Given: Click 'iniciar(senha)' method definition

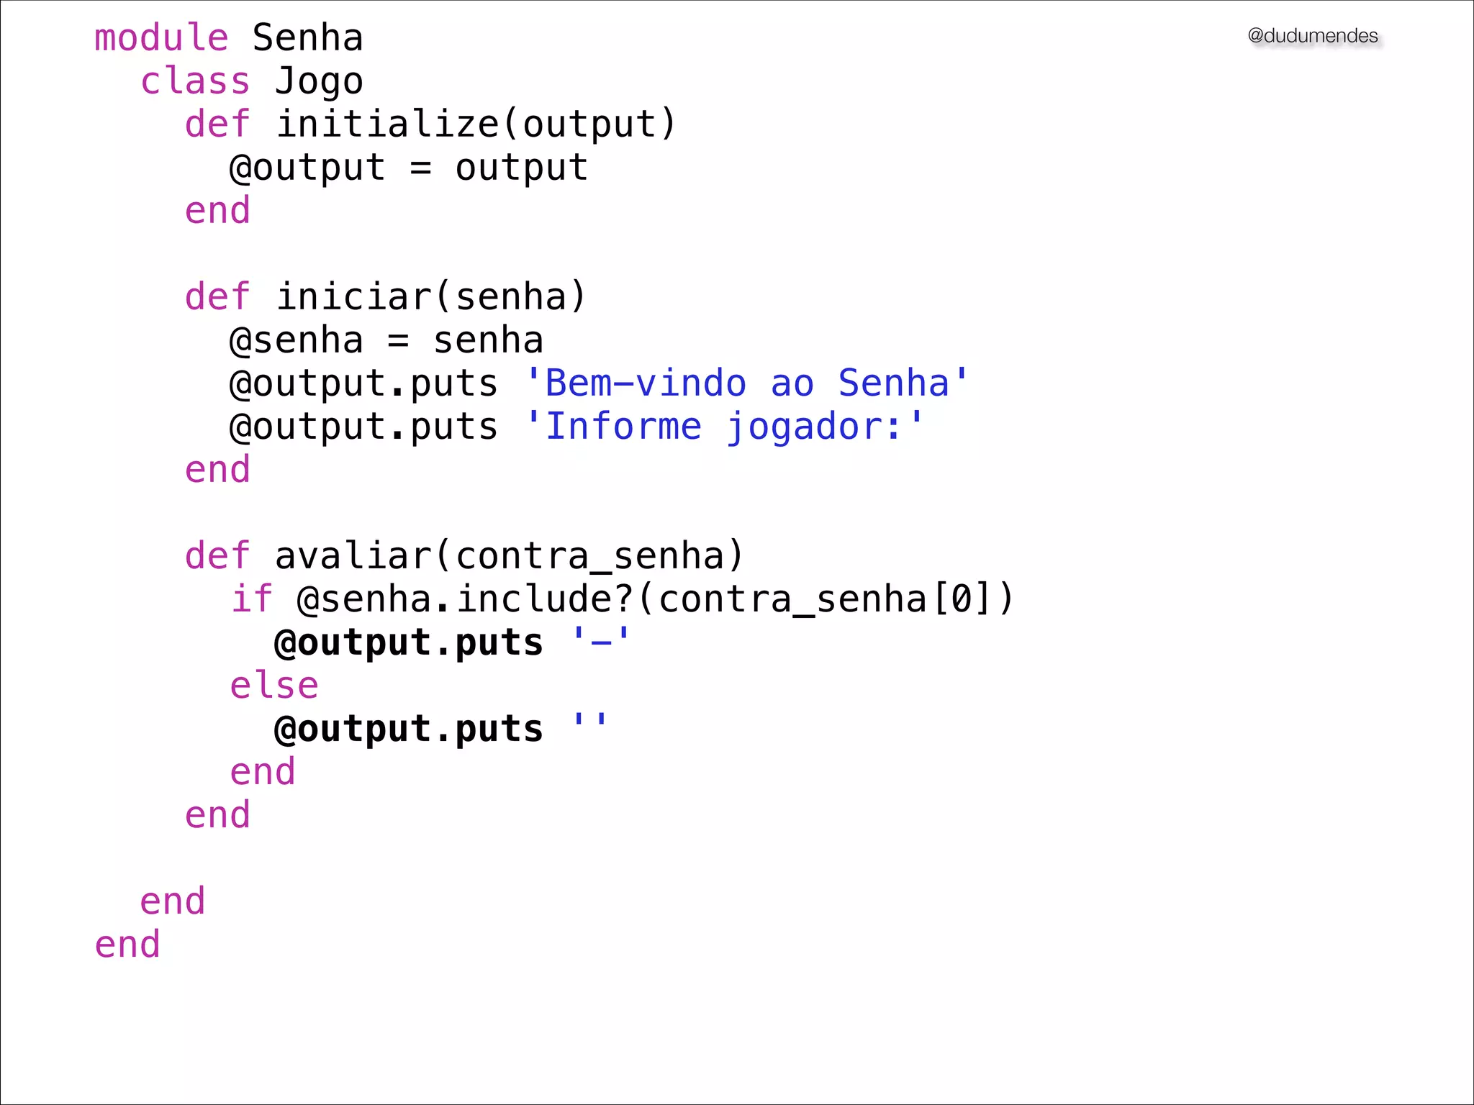Looking at the screenshot, I should pyautogui.click(x=431, y=297).
